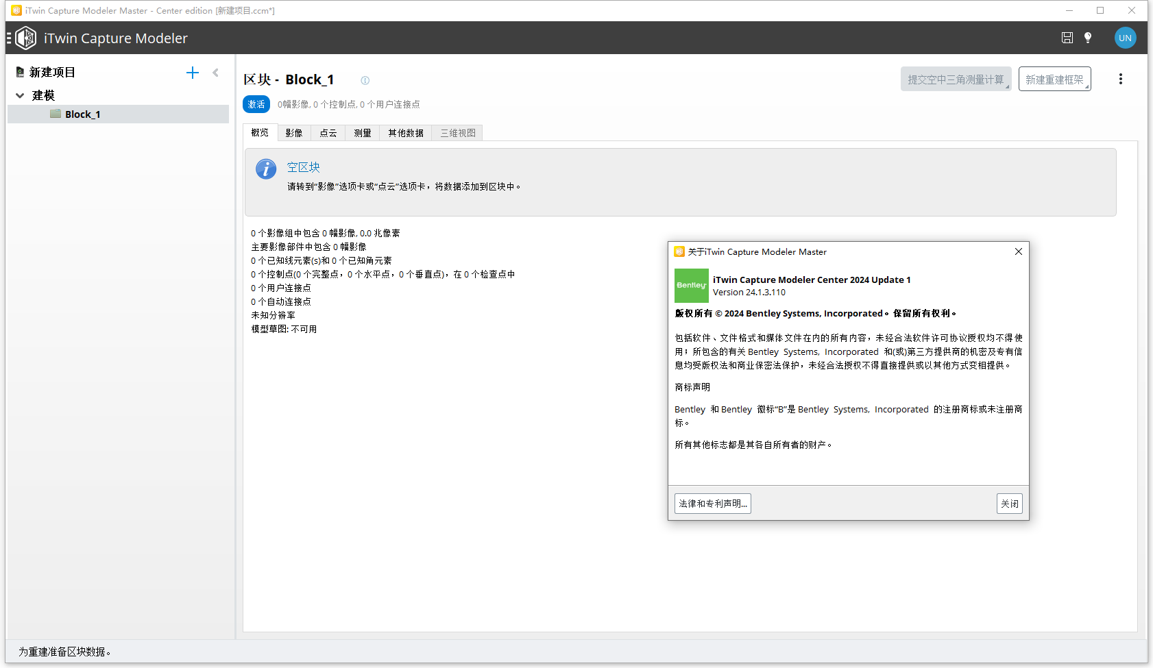Switch to the 三维视图 tab
The image size is (1153, 668).
[x=458, y=133]
